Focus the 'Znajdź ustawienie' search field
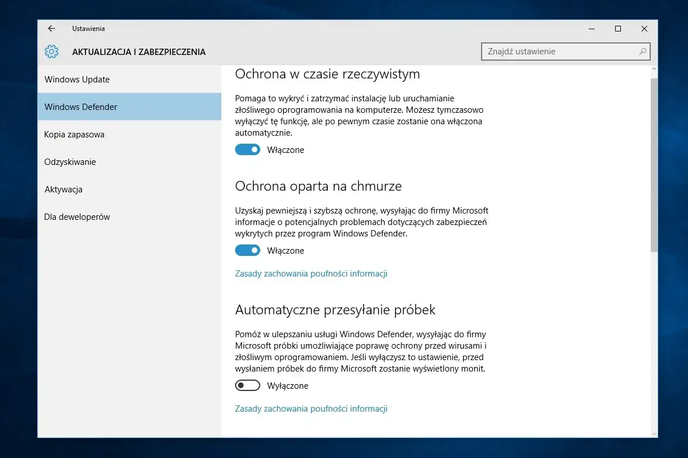Viewport: 688px width, 458px height. 566,52
